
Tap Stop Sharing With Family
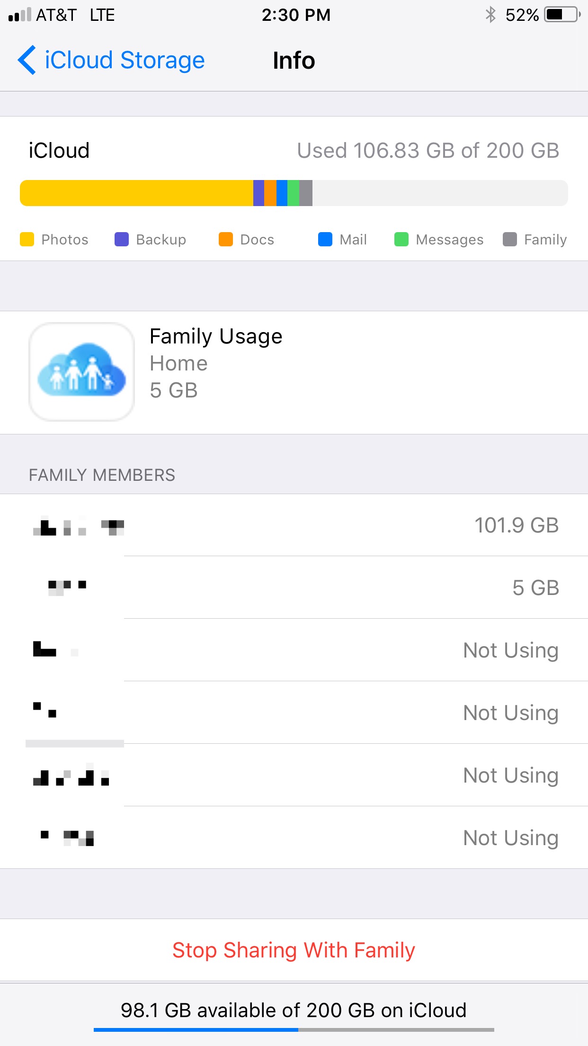(x=294, y=950)
